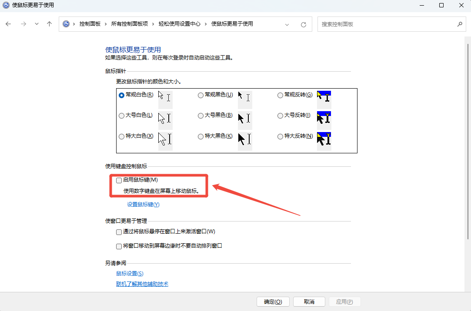471x311 pixels.
Task: Click the large white cursor preview image
Action: click(x=165, y=120)
